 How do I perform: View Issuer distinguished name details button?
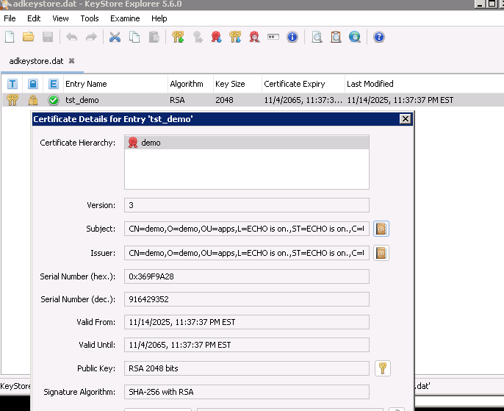point(381,253)
